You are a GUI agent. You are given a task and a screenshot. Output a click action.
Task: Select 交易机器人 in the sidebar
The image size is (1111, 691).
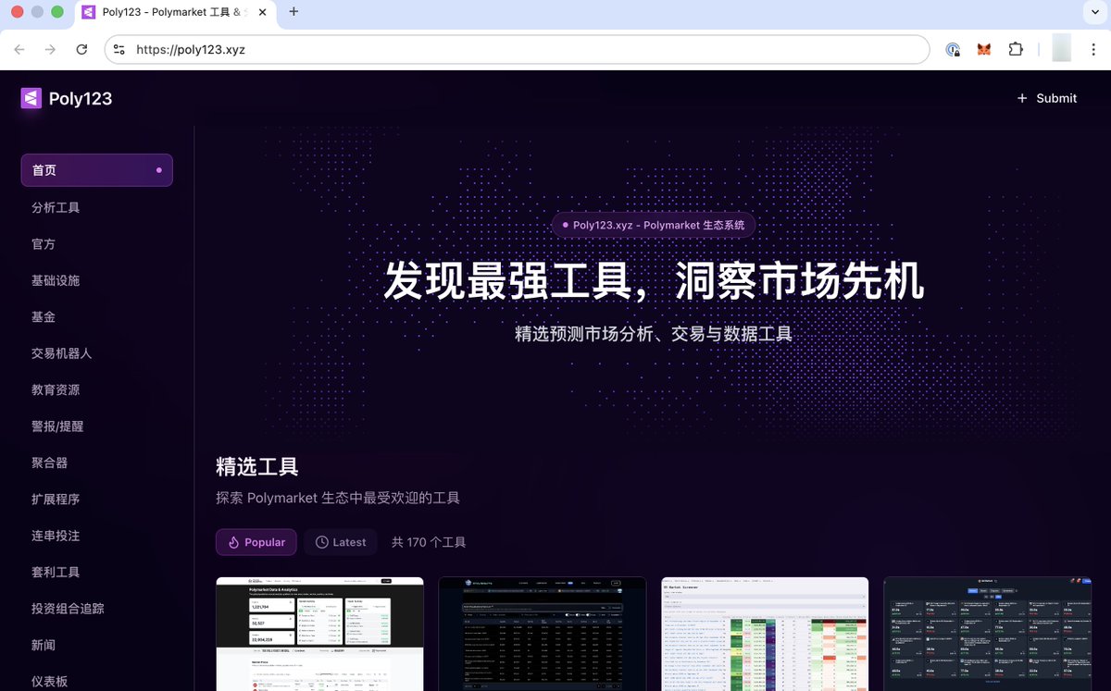(x=61, y=353)
